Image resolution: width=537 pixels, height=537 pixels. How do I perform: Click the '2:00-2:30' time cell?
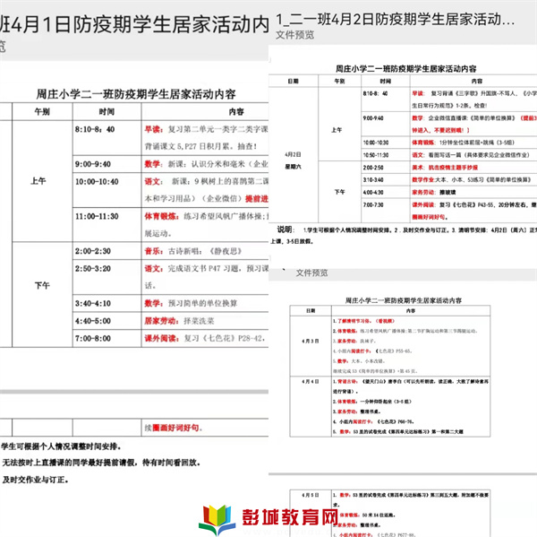(x=93, y=251)
